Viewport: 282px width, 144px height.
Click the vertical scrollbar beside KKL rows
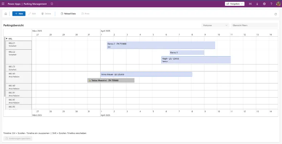click(x=5, y=67)
